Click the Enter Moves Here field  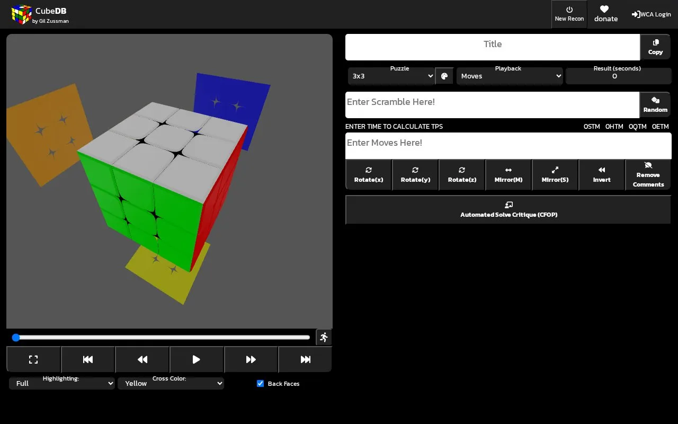coord(508,146)
